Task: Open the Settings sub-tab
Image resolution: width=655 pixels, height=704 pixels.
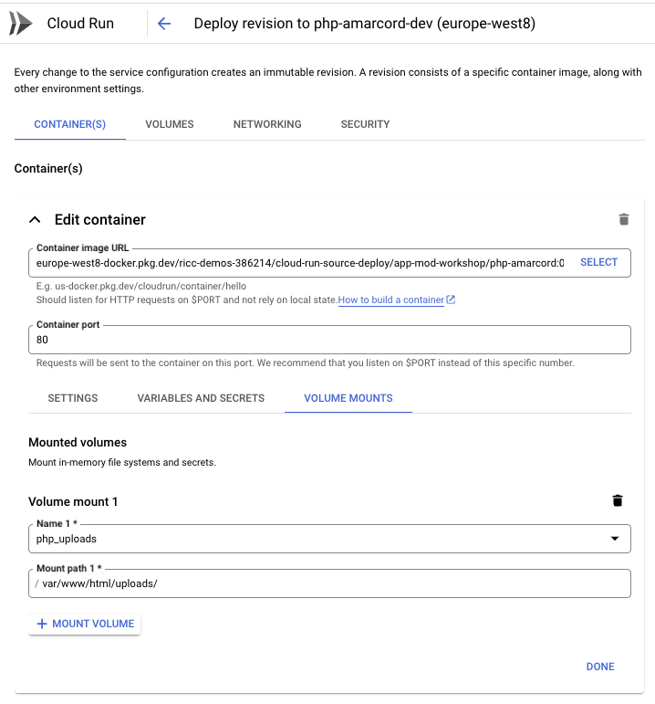Action: click(73, 398)
